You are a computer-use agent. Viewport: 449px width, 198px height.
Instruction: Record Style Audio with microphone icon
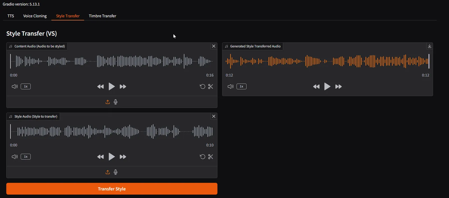[x=116, y=172]
